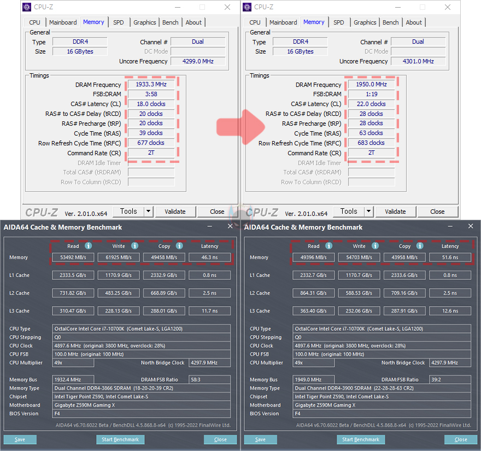Click the 22.0 clocks CAS Latency value
The image size is (481, 451).
[x=372, y=104]
